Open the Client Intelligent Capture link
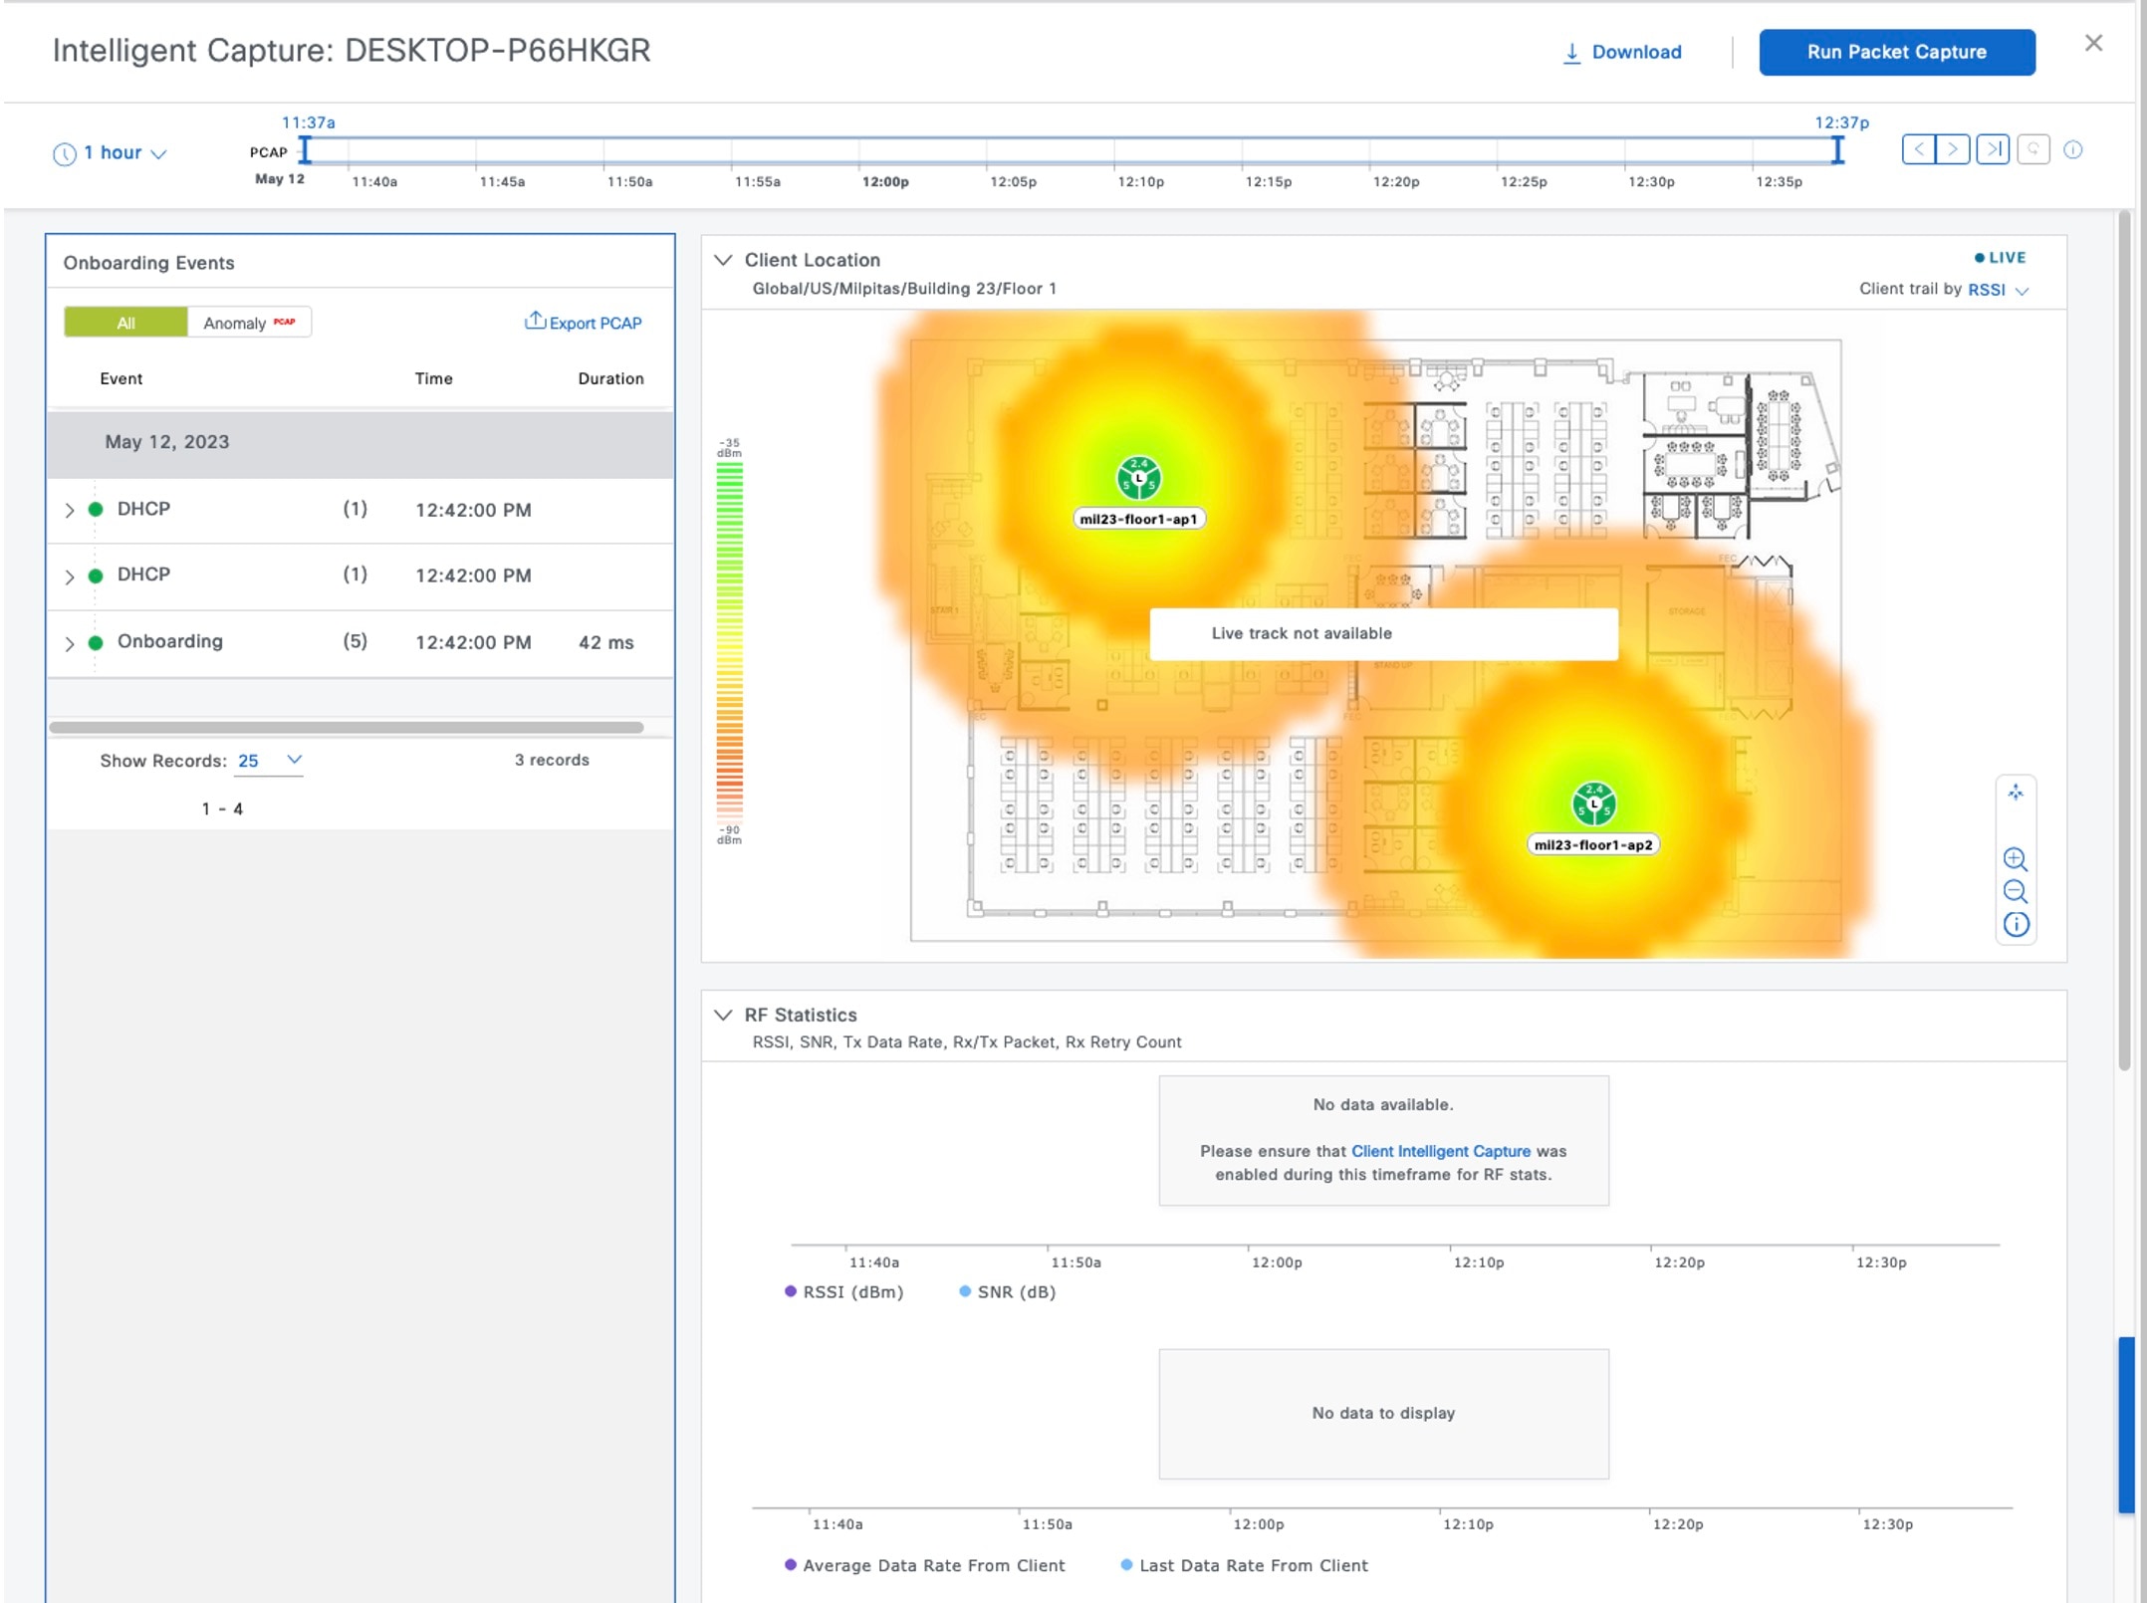This screenshot has height=1603, width=2147. click(x=1440, y=1151)
